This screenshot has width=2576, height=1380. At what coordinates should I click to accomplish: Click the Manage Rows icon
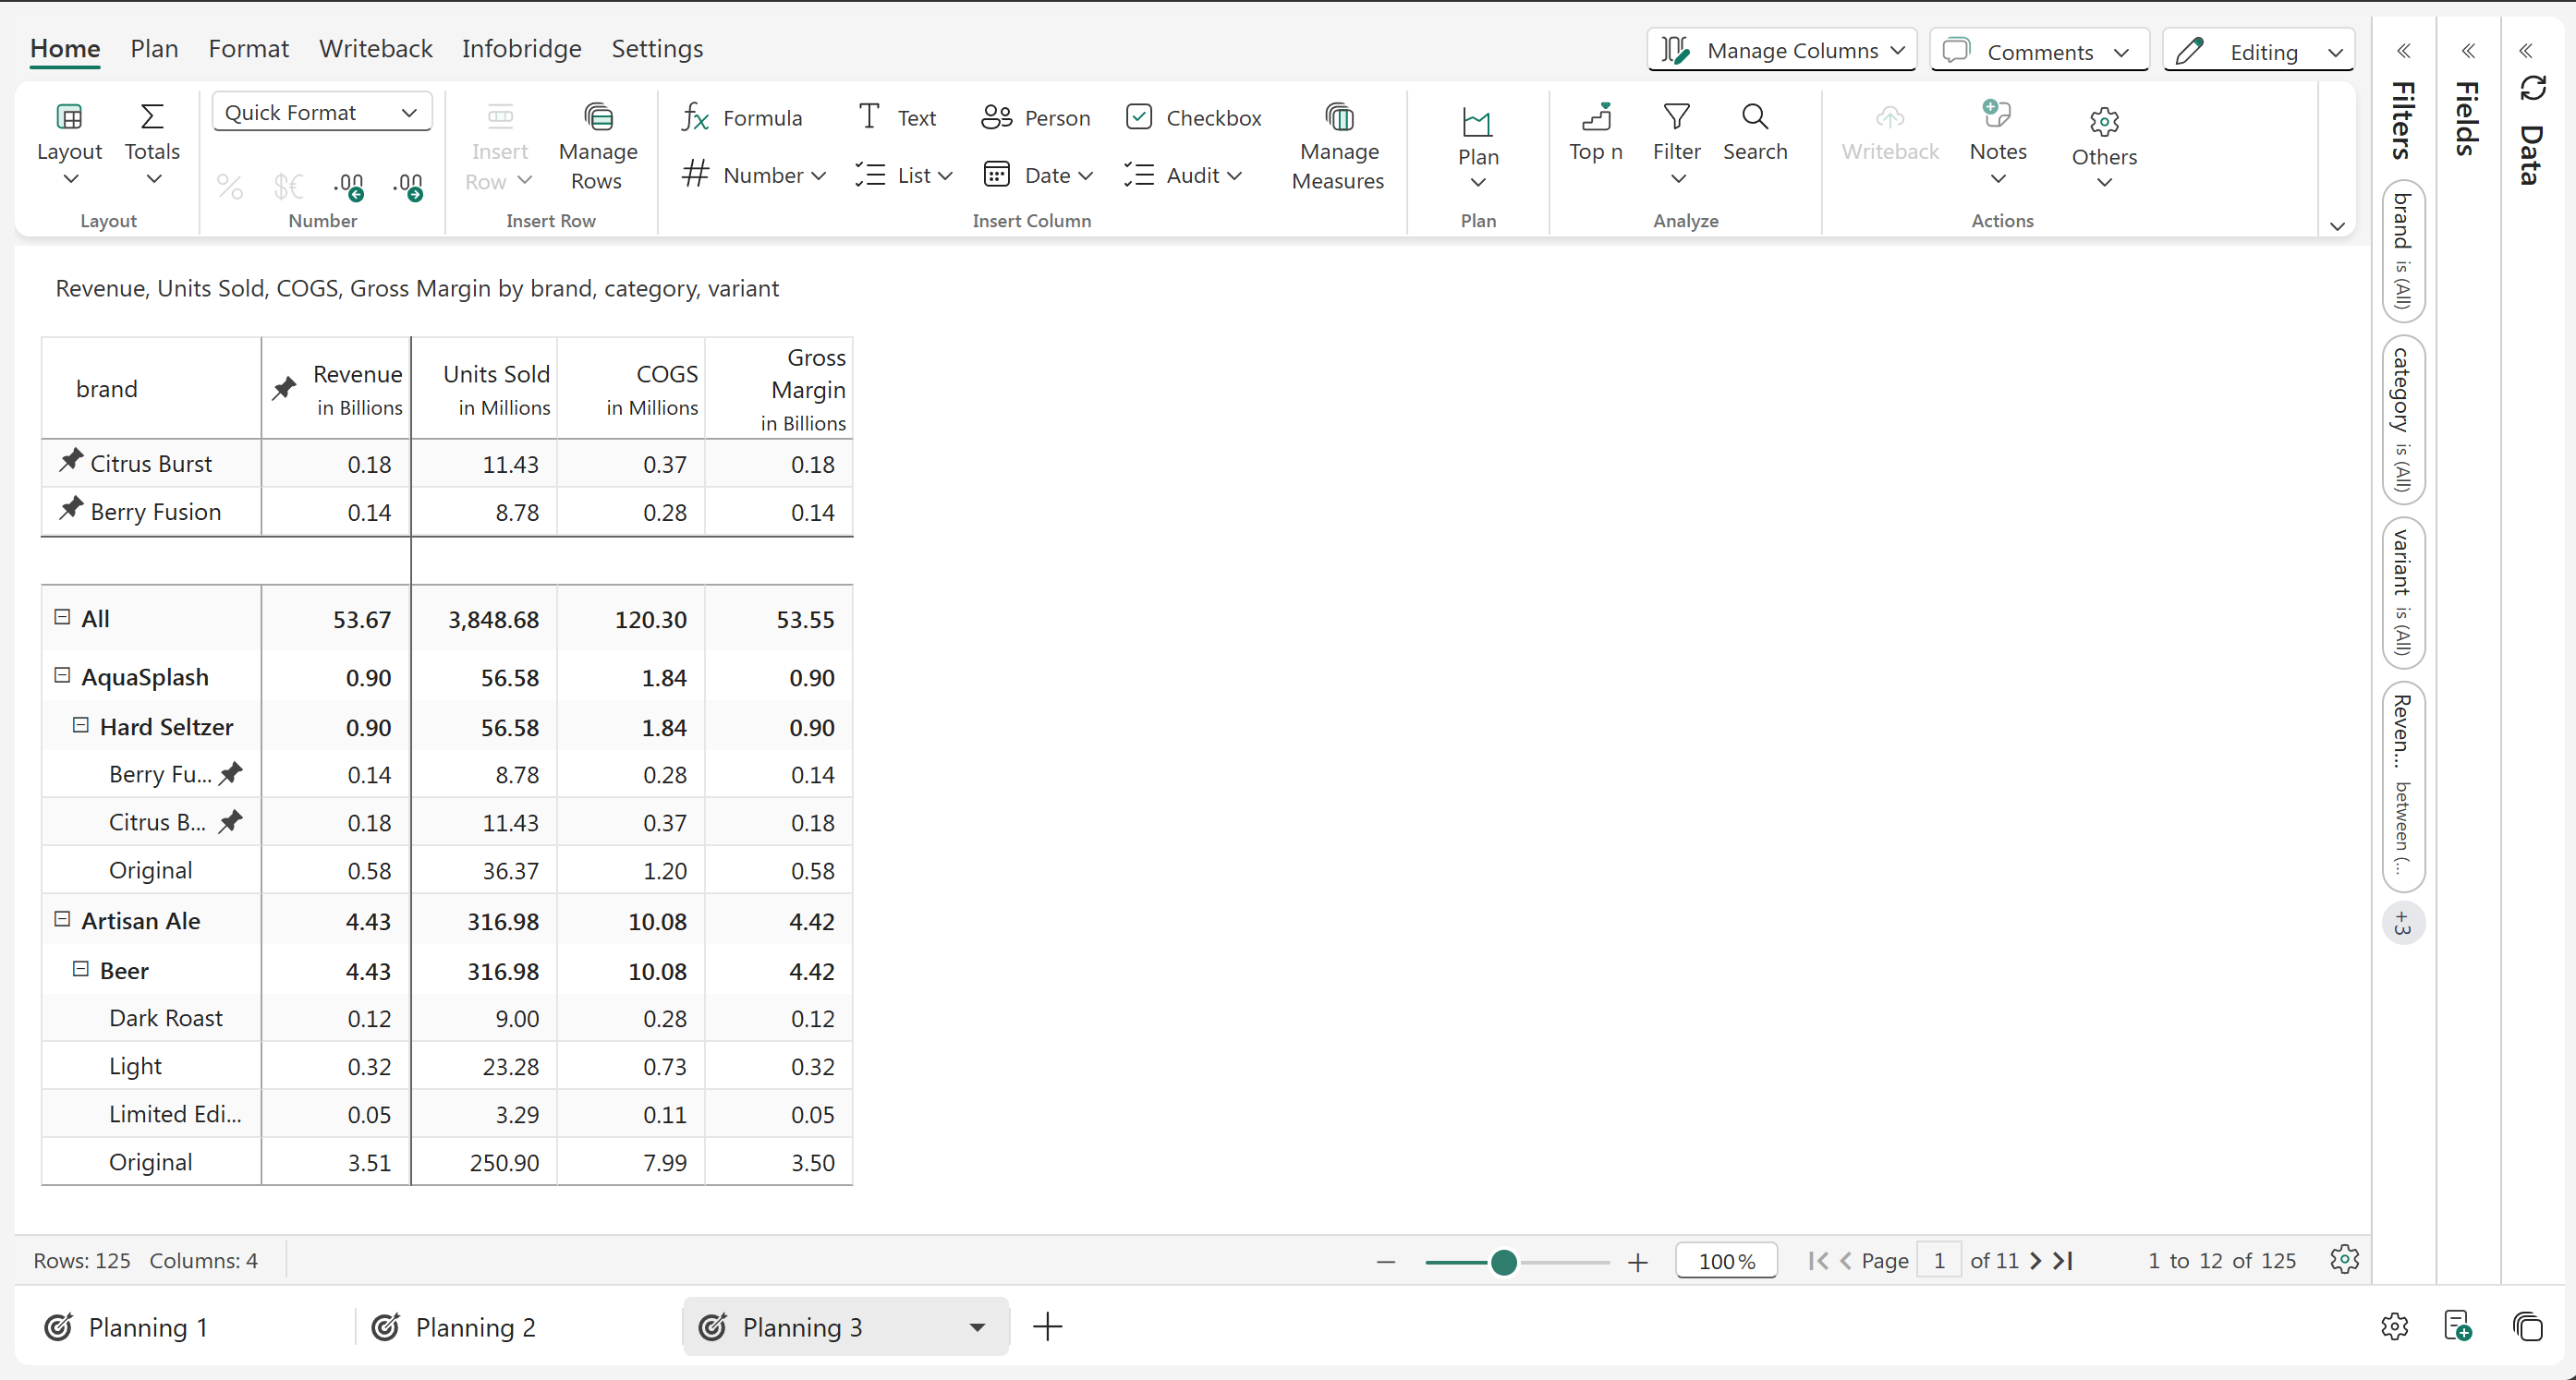598,118
